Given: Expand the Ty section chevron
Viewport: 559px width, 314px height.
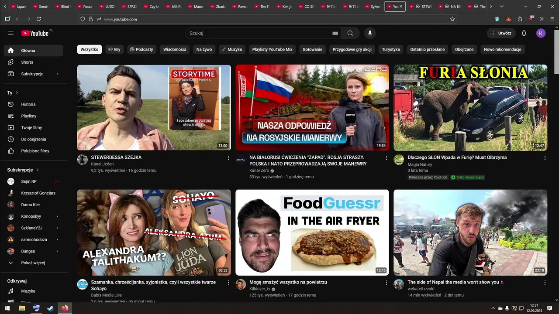Looking at the screenshot, I should point(17,93).
